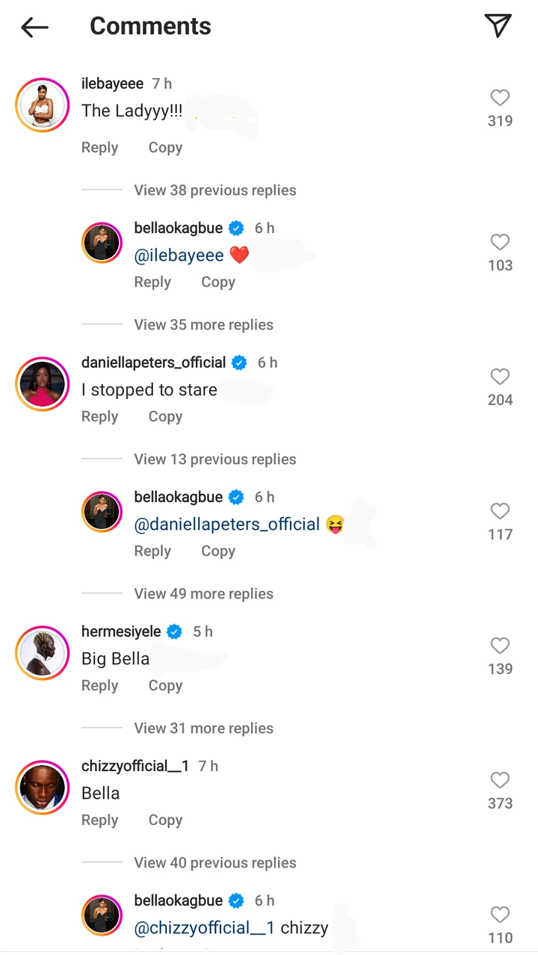Heart bellaokagbue's reply to @ilebayeee
The width and height of the screenshot is (538, 955).
tap(500, 242)
